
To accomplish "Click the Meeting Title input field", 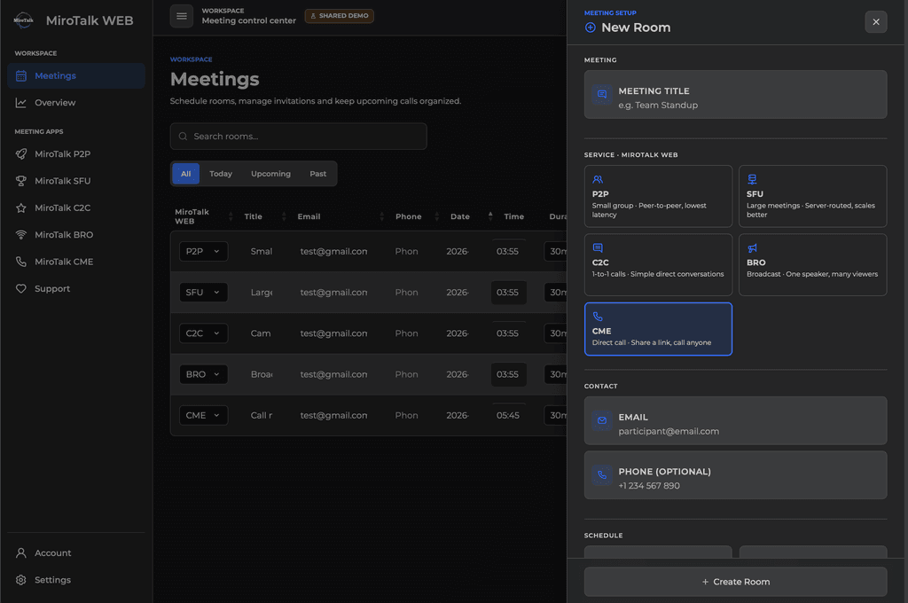I will [735, 94].
